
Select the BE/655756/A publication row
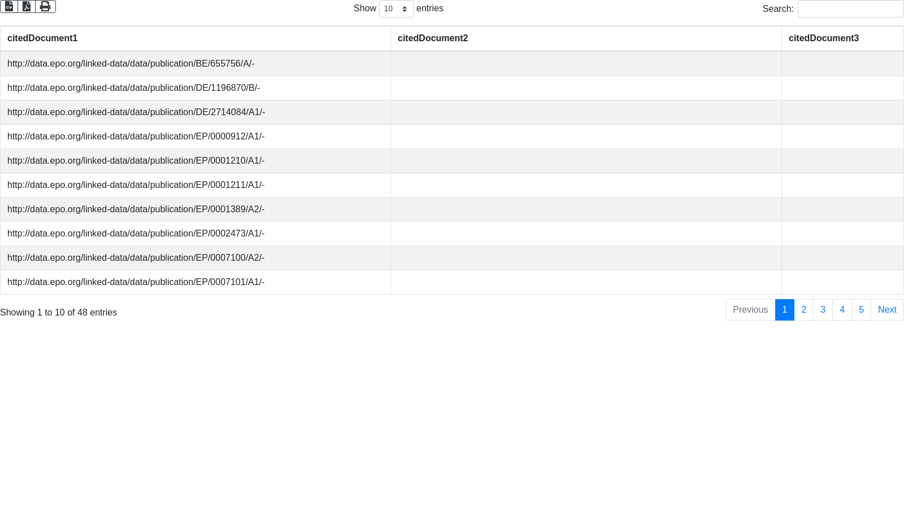131,64
